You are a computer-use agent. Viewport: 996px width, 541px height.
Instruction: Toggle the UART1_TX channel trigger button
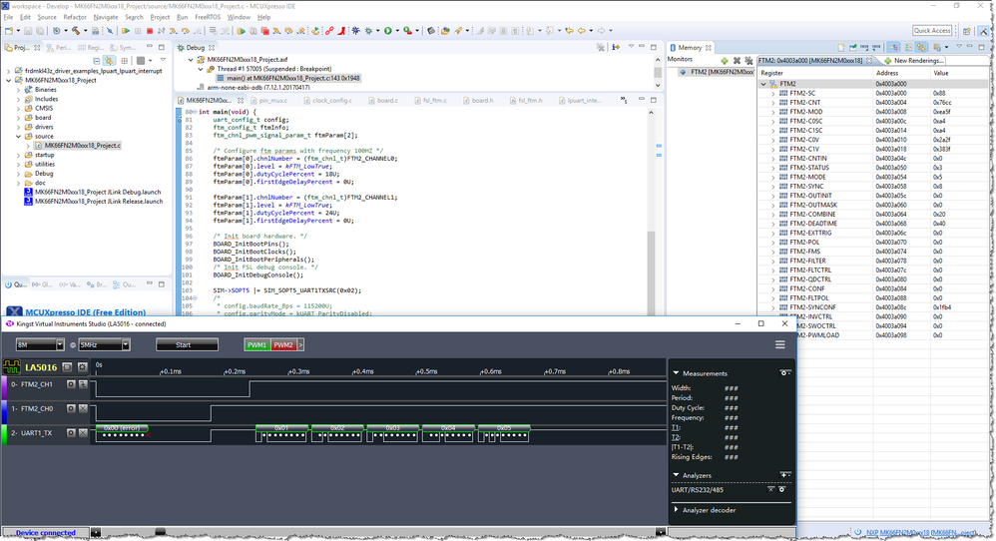click(x=82, y=433)
